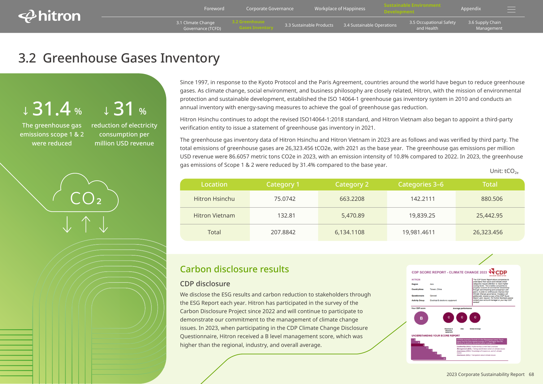Viewport: 543px width, 384px height.
Task: Click the Category 2 column header
Action: [x=352, y=184]
